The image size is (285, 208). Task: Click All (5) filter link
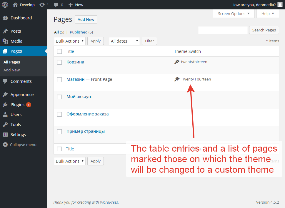point(59,32)
